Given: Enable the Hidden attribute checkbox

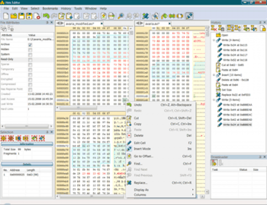Looking at the screenshot, I should [x=30, y=50].
